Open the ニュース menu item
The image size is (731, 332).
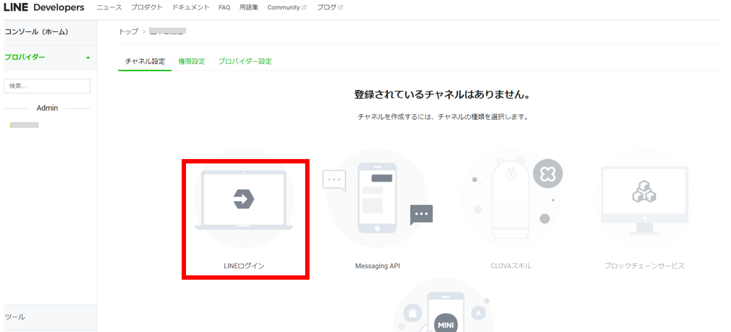(110, 7)
